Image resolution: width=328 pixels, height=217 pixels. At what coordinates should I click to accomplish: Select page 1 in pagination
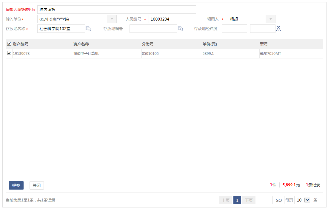coord(237,200)
